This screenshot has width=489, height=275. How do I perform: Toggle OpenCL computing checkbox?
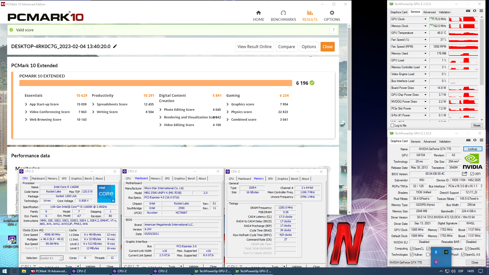click(412, 249)
